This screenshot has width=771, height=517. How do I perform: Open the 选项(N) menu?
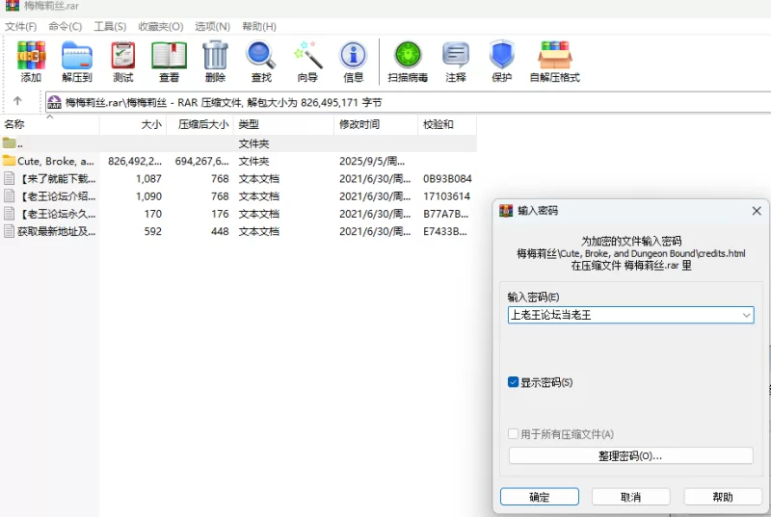212,27
